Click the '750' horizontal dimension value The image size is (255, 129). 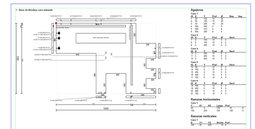coord(93,104)
